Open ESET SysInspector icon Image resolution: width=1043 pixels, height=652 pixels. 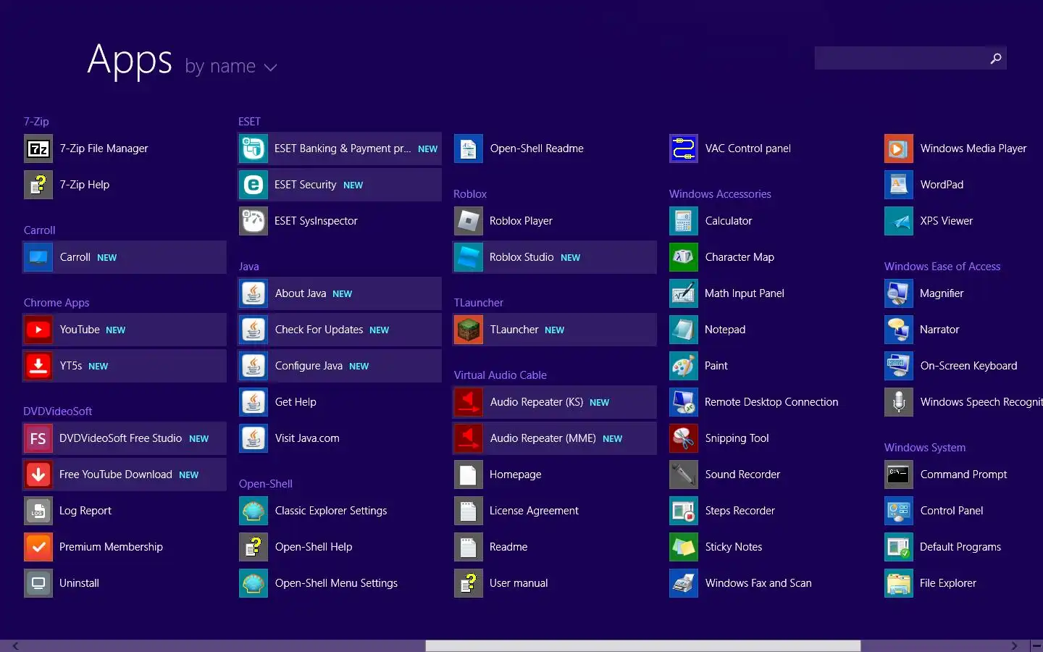[x=254, y=221]
